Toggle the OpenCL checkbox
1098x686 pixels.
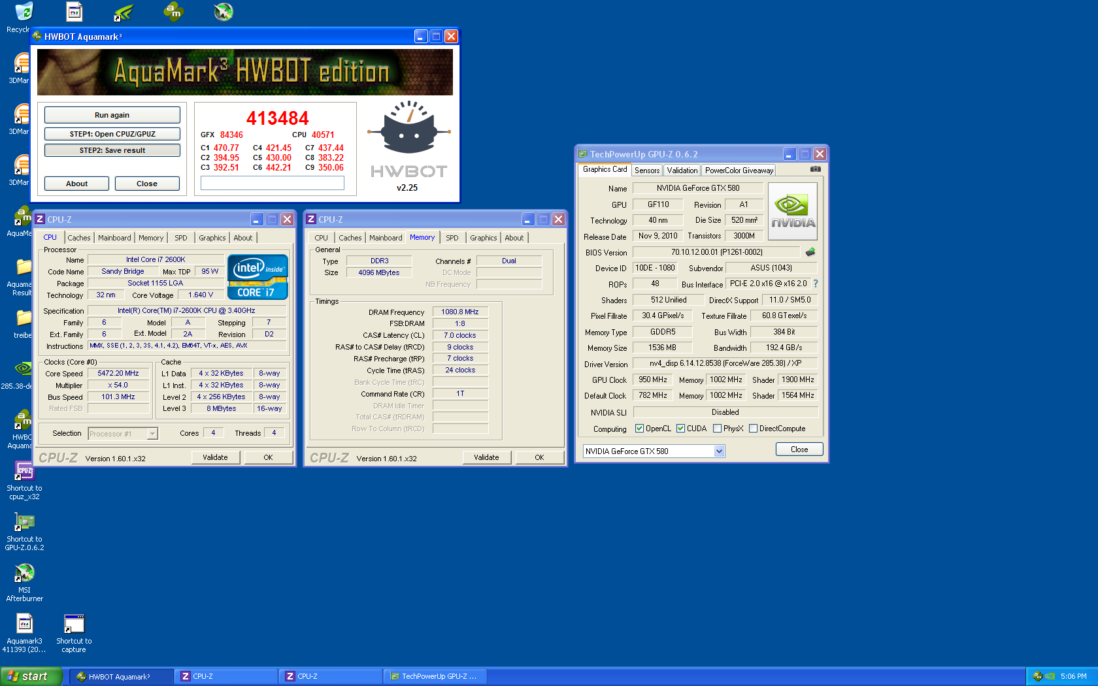(639, 429)
